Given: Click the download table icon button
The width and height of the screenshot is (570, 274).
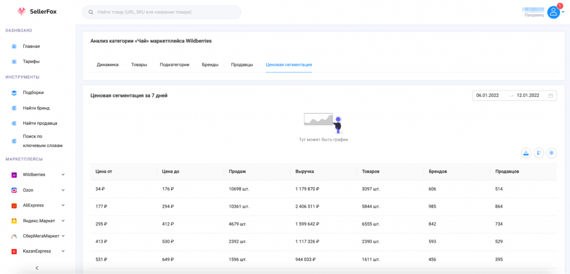Looking at the screenshot, I should (x=525, y=153).
